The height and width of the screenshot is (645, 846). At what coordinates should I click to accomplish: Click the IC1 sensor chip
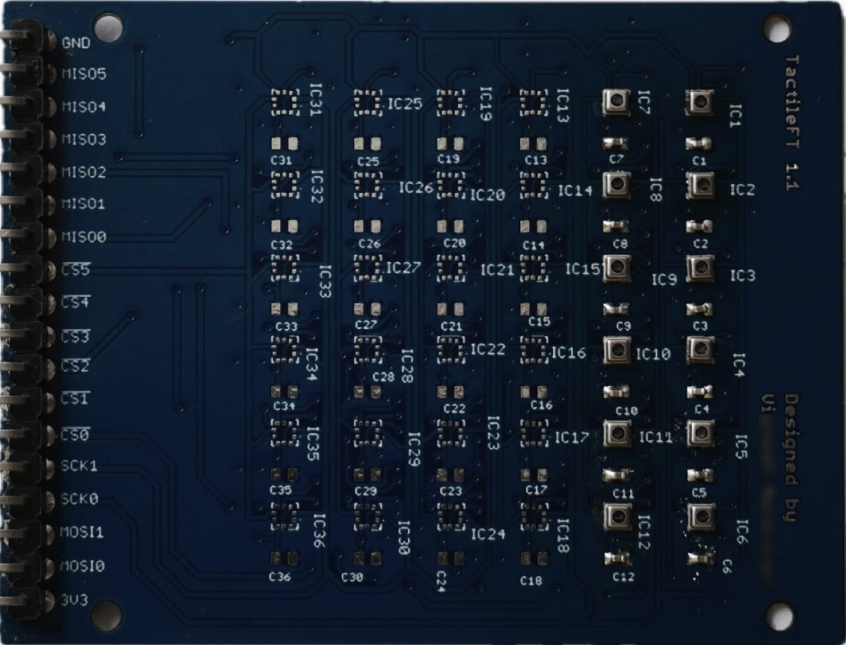(x=699, y=102)
